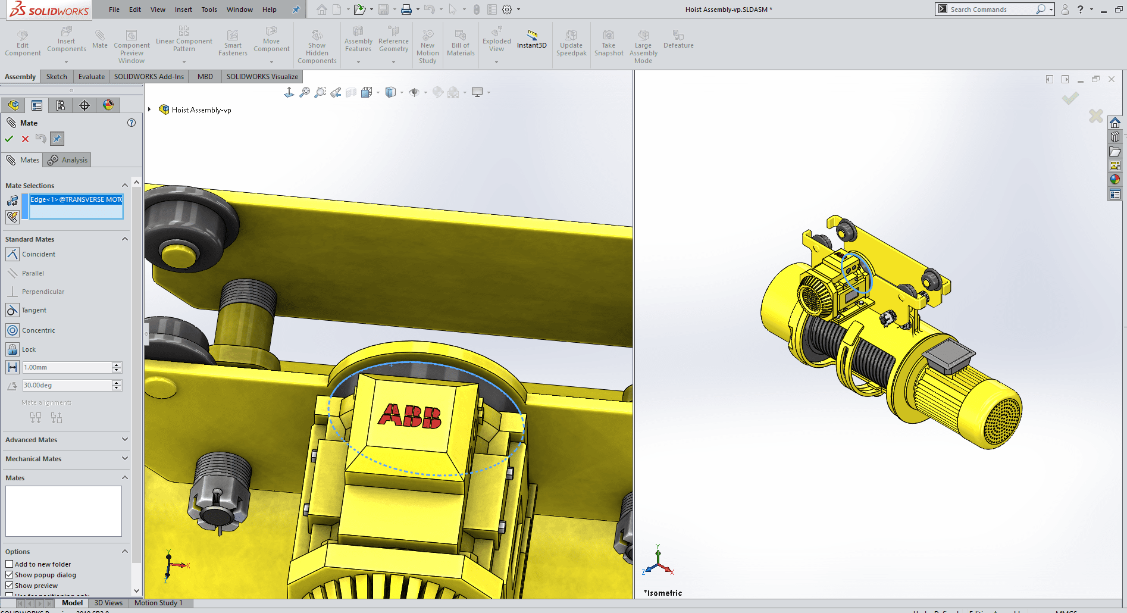Viewport: 1127px width, 613px height.
Task: Expand the Mechanical Mates section
Action: 125,458
